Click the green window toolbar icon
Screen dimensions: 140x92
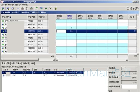(37, 9)
